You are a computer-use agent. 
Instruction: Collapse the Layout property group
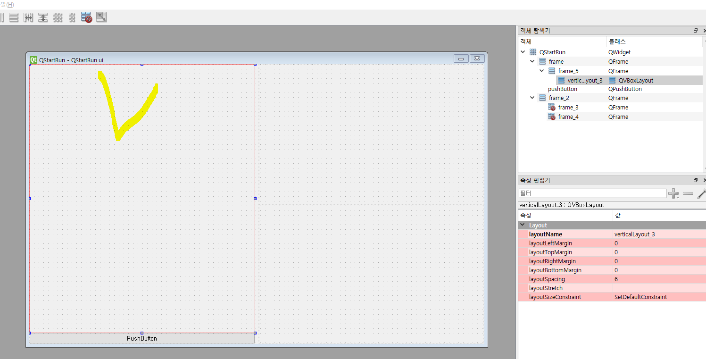tap(522, 225)
